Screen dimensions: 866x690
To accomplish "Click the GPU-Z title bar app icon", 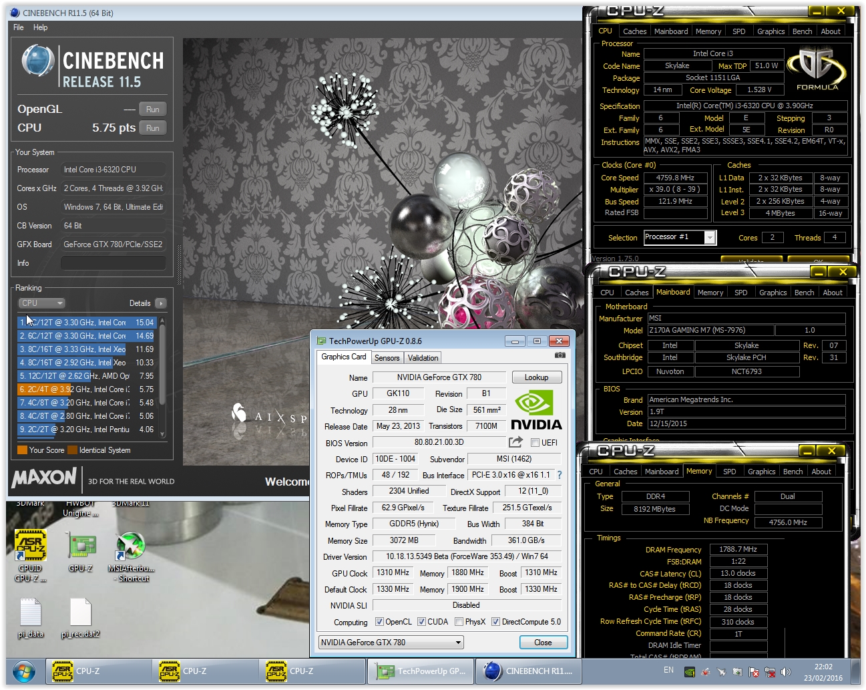I will tap(321, 341).
